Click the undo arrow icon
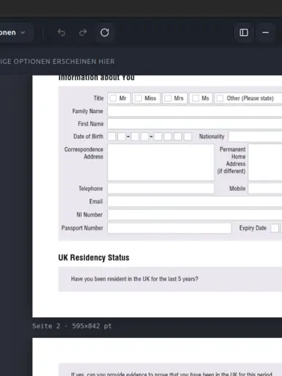The height and width of the screenshot is (376, 282). coord(61,32)
